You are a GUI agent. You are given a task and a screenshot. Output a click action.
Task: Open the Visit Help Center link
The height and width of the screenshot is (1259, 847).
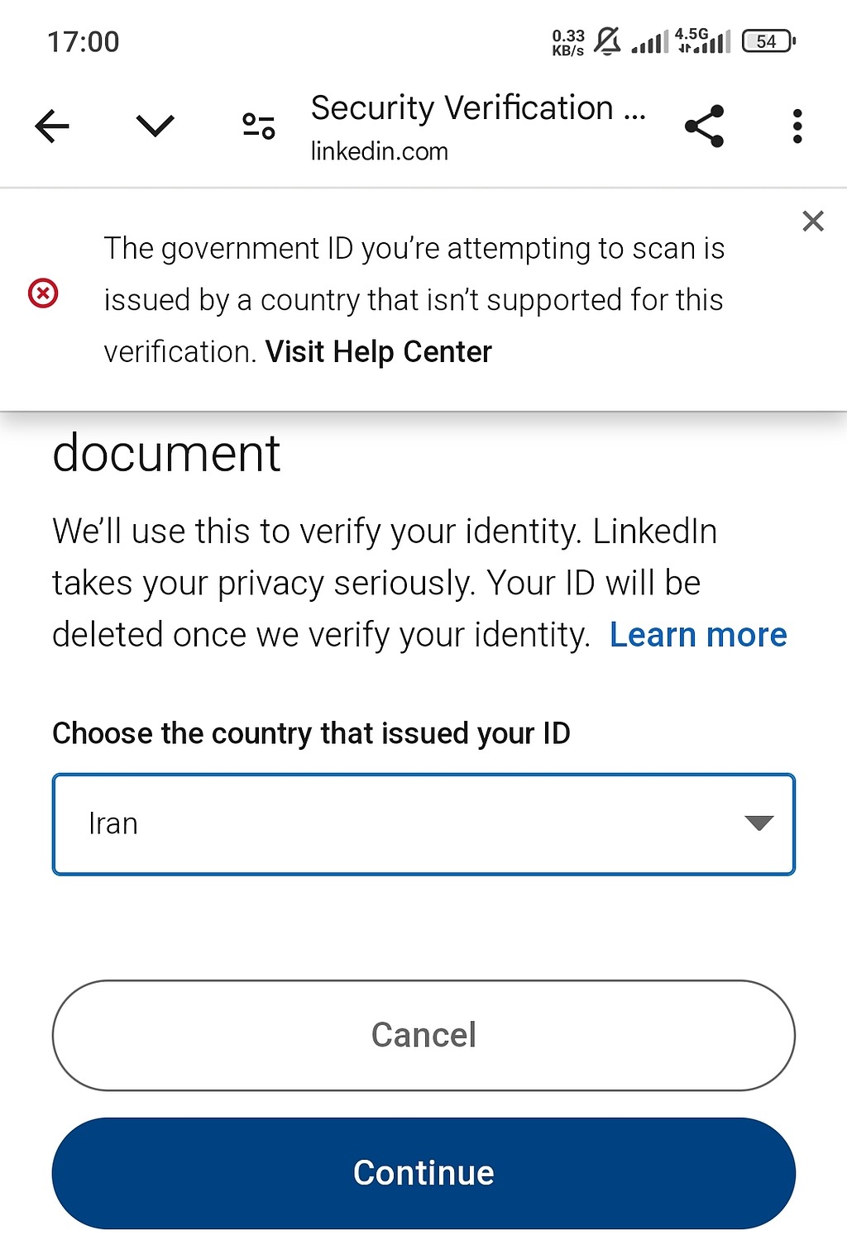click(x=378, y=352)
